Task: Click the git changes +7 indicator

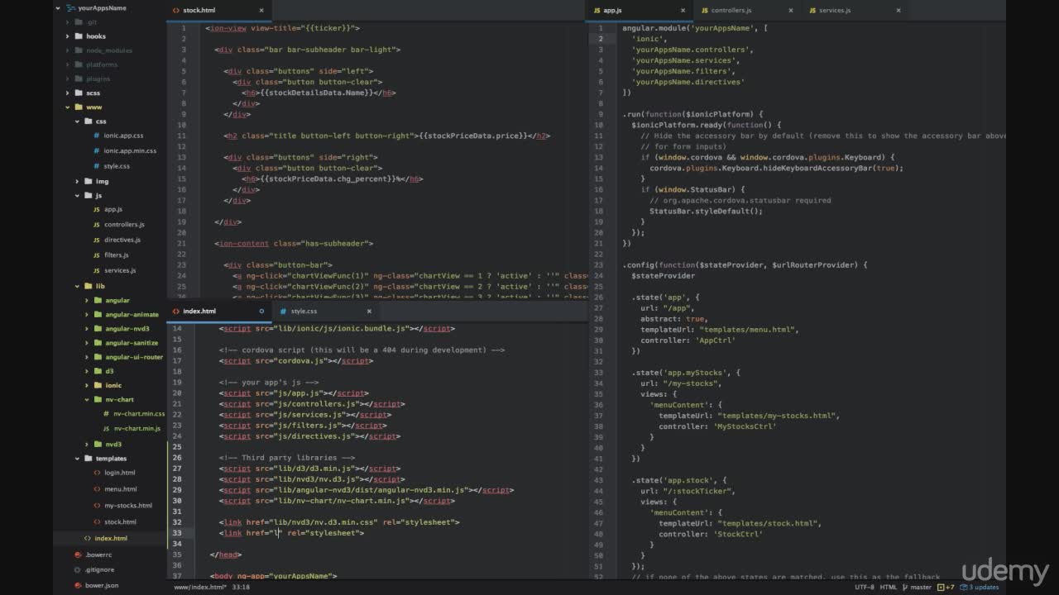Action: [x=946, y=588]
